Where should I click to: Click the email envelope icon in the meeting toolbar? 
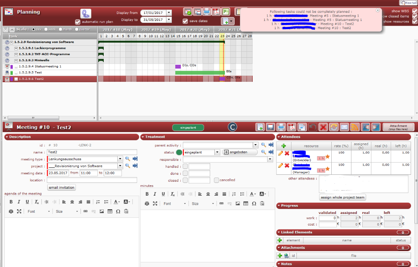[x=344, y=127]
